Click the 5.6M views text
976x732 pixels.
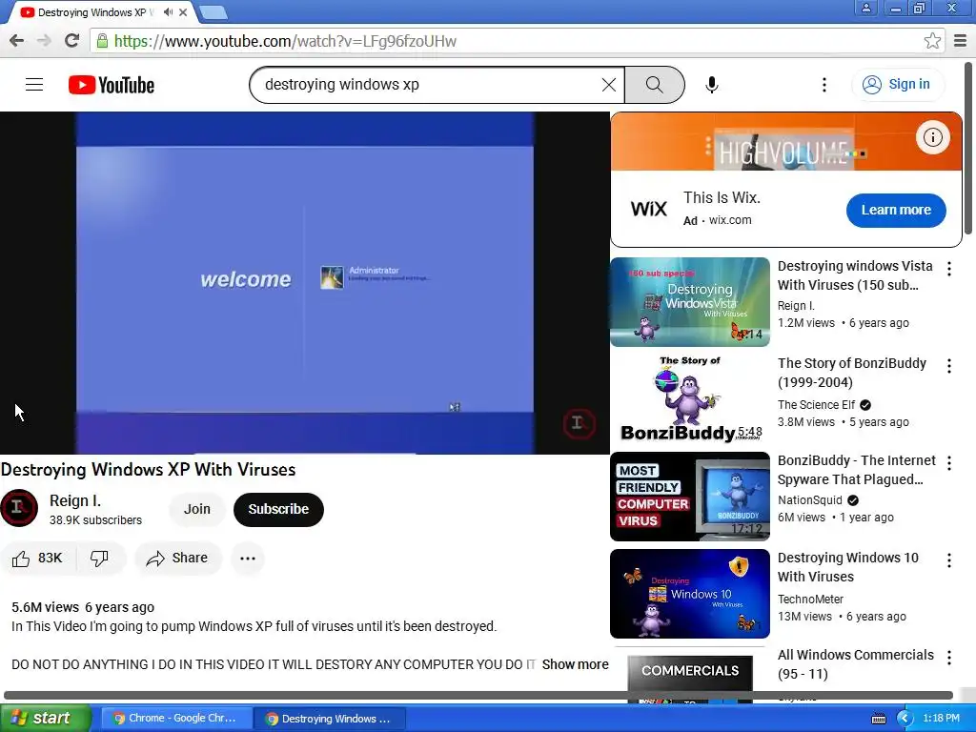(x=46, y=607)
